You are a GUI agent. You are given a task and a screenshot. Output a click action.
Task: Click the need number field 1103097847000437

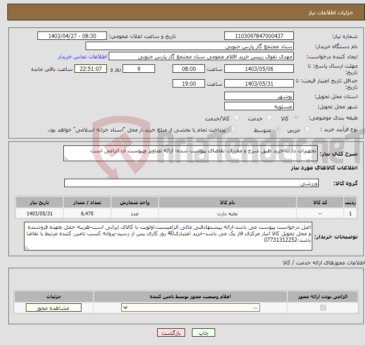pyautogui.click(x=259, y=36)
